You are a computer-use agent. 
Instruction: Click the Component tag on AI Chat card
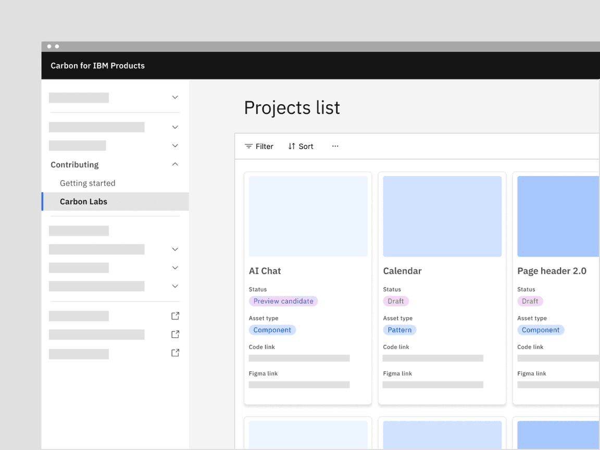click(x=272, y=330)
